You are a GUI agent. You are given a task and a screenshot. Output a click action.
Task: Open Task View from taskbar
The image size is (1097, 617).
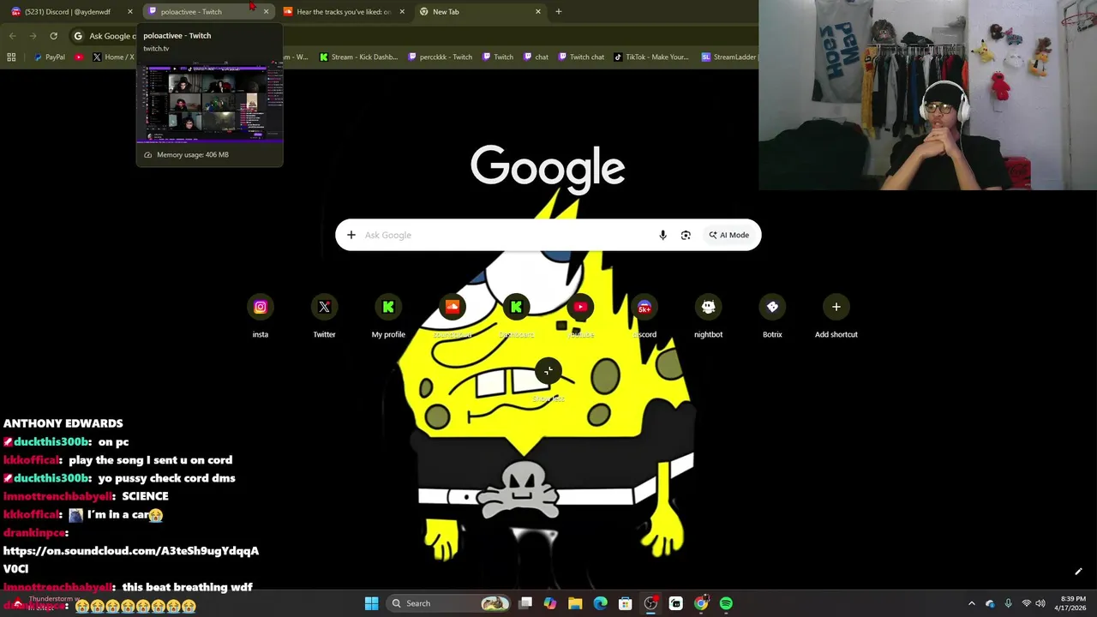click(525, 603)
